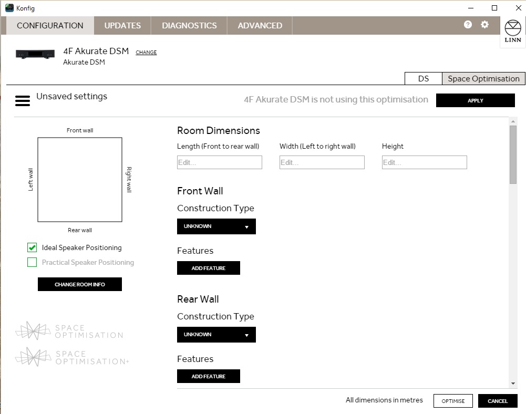Select the DS sub-tab

click(424, 78)
